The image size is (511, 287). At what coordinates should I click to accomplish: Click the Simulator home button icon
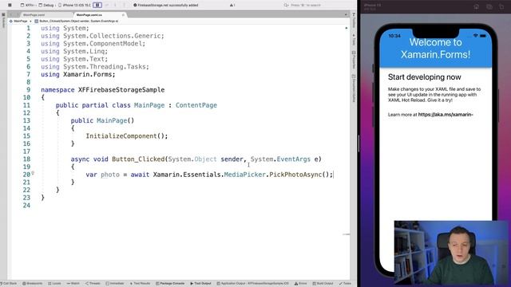[x=476, y=6]
